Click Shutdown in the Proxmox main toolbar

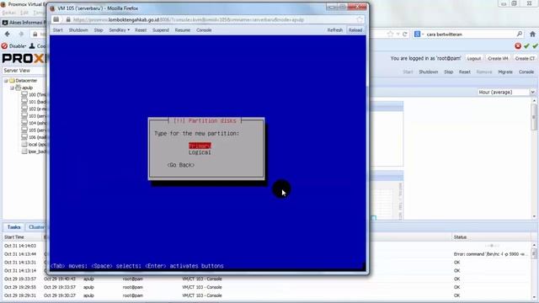tap(429, 72)
